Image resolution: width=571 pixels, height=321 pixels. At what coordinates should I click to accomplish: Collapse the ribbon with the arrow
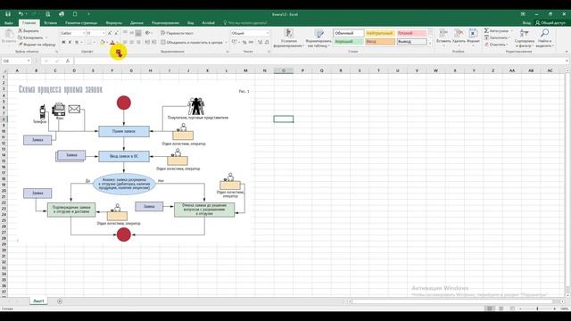click(x=567, y=52)
